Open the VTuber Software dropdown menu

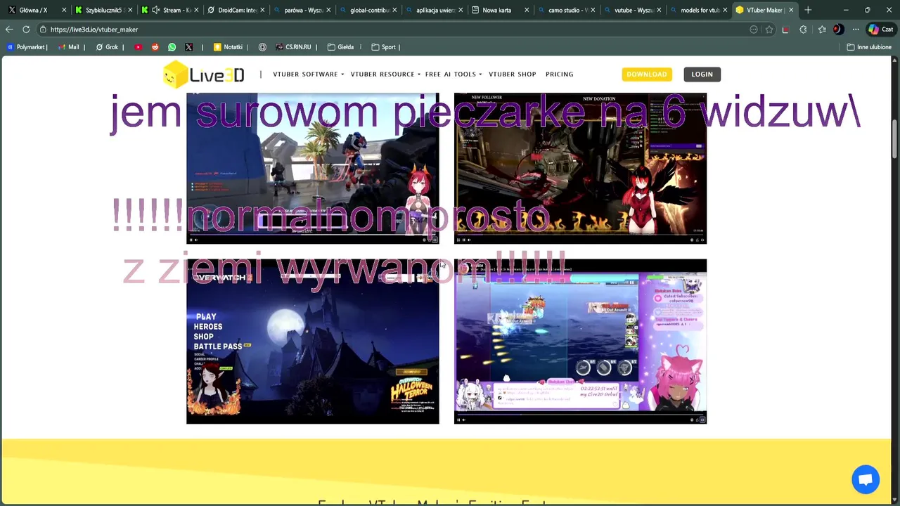pyautogui.click(x=308, y=74)
